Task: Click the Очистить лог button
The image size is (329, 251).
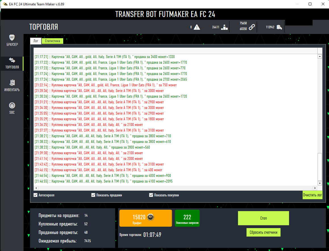Action: point(313,195)
